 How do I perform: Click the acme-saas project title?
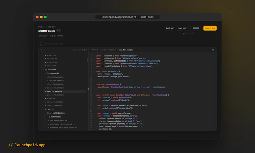47,31
